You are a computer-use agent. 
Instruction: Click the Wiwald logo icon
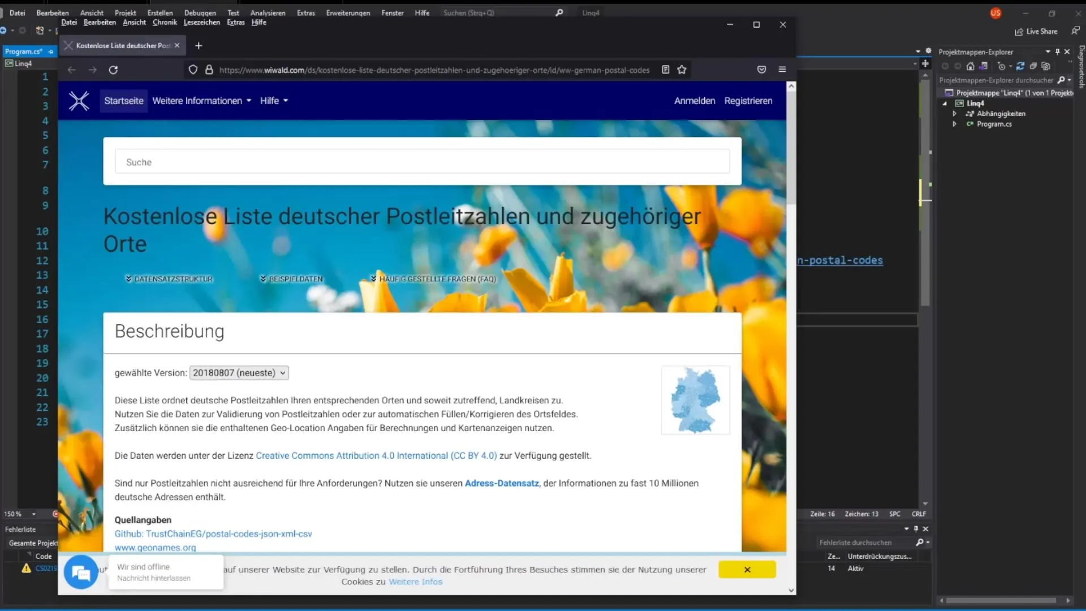click(79, 101)
